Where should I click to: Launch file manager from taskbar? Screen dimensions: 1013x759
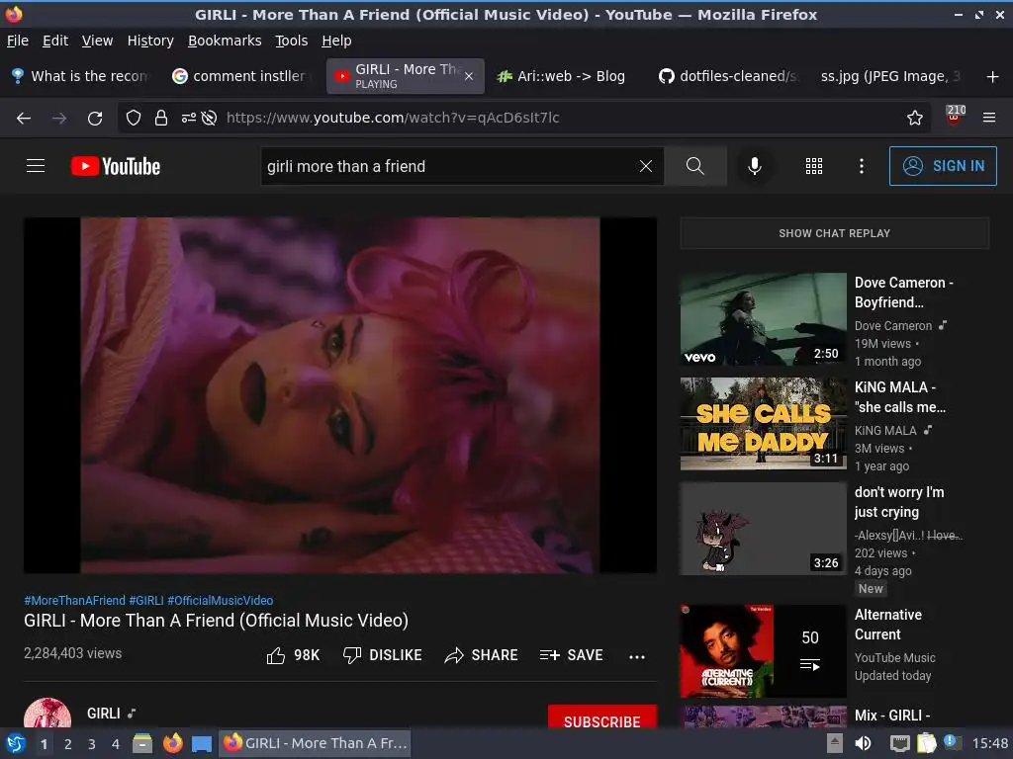tap(142, 743)
